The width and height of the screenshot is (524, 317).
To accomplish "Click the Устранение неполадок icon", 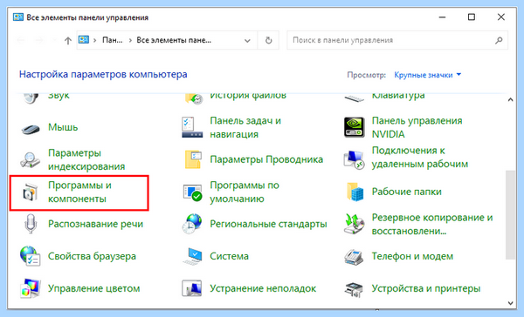I will pyautogui.click(x=192, y=288).
